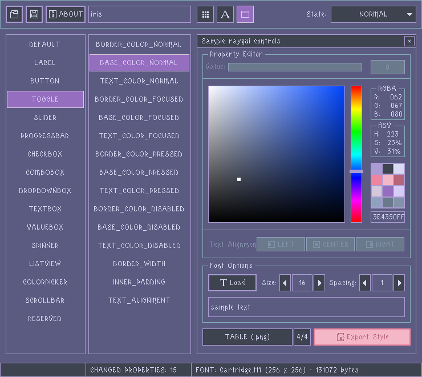Decrease font size with left arrow
Screen dimensions: 422x377
tap(285, 283)
